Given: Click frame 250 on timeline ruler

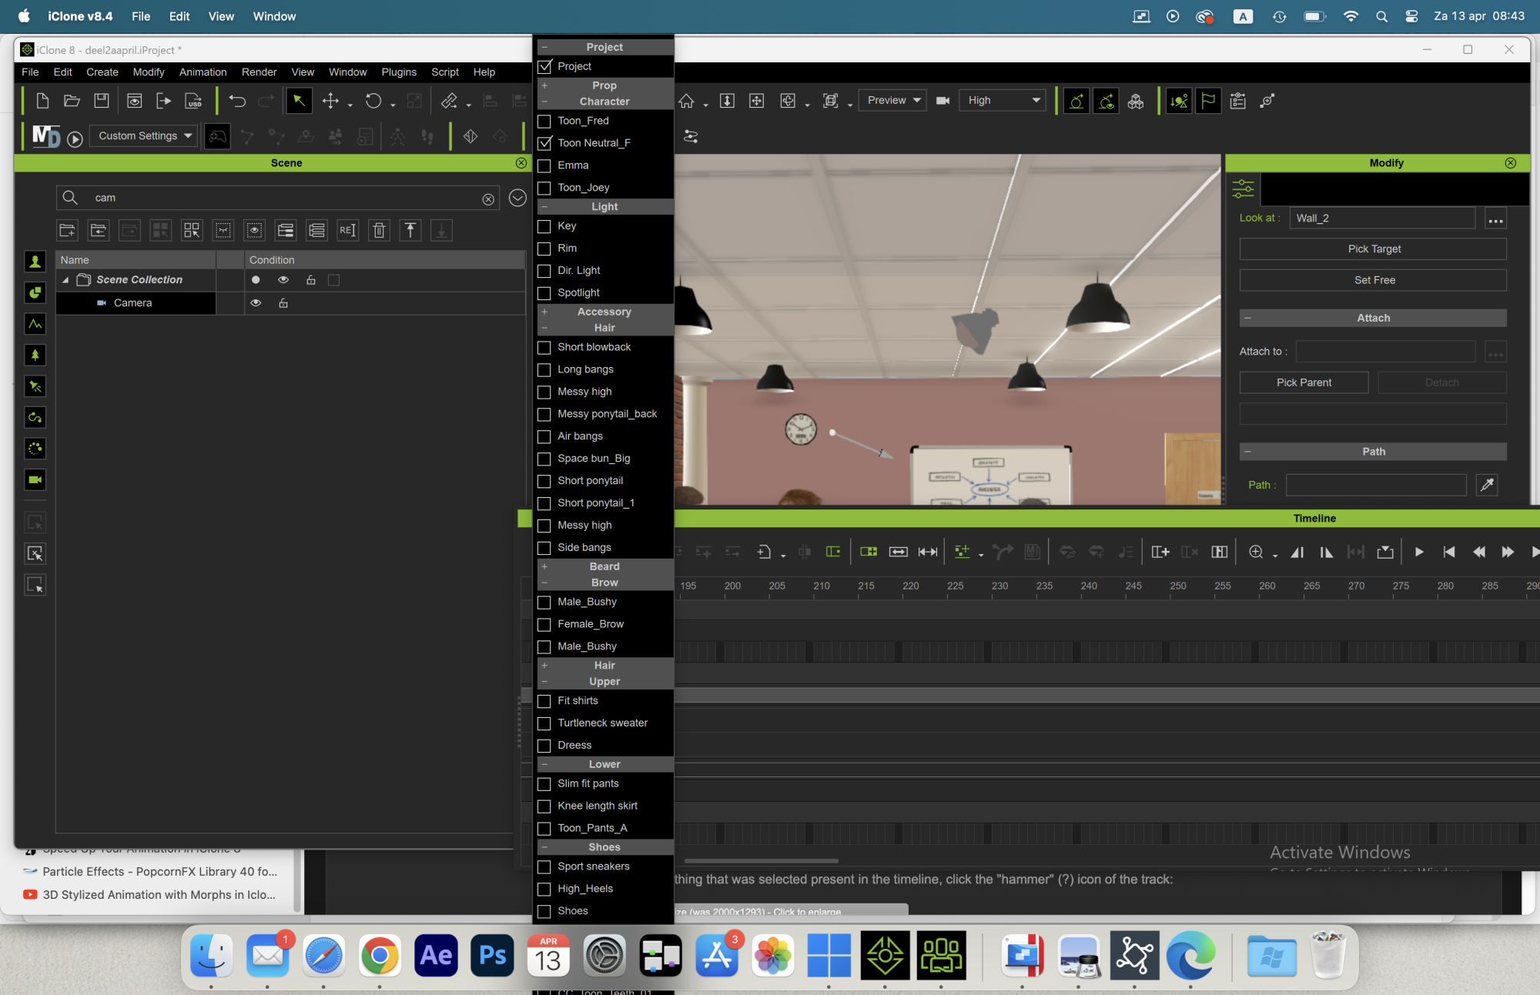Looking at the screenshot, I should (x=1178, y=586).
